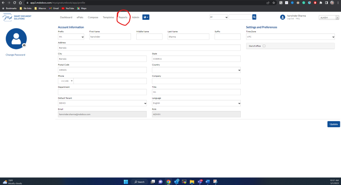
Task: Open the Maps bookmark
Action: [82, 8]
